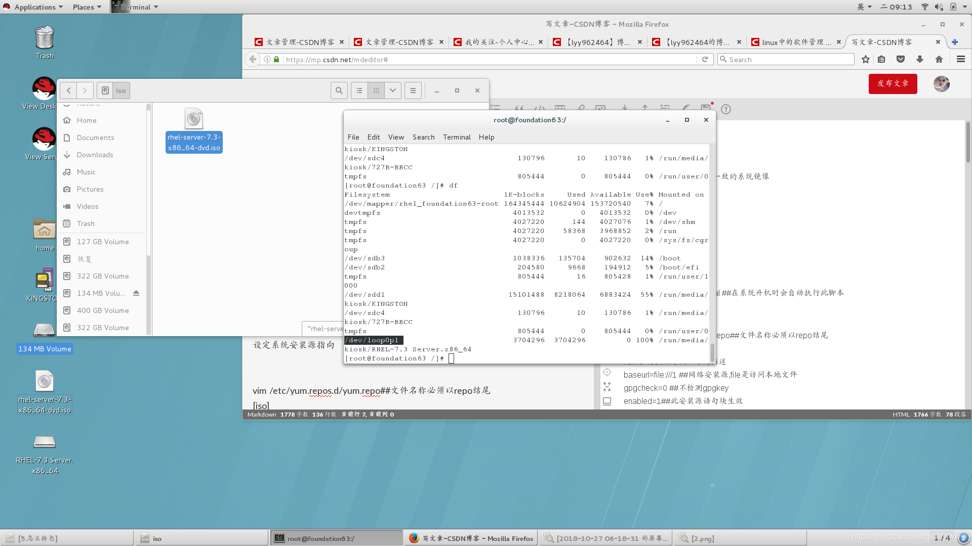Screen dimensions: 972x546
Task: Open rhel-server-7.3 iso file on the desktop
Action: click(x=45, y=392)
